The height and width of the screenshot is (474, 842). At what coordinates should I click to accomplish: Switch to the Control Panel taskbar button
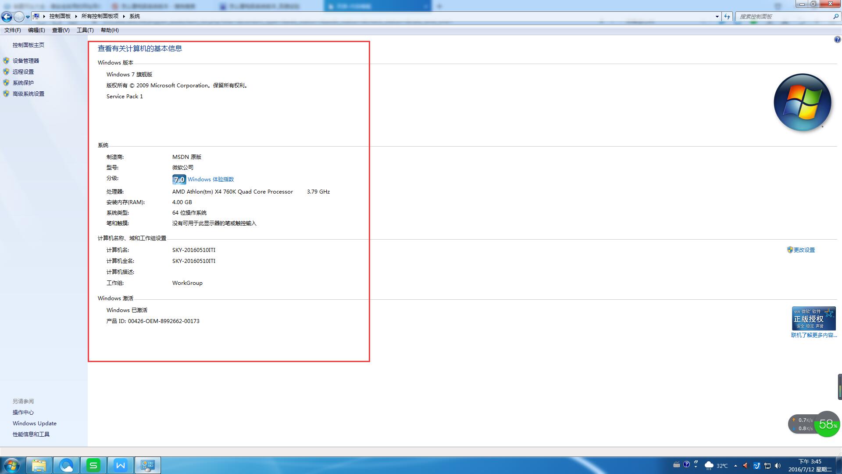pos(148,465)
